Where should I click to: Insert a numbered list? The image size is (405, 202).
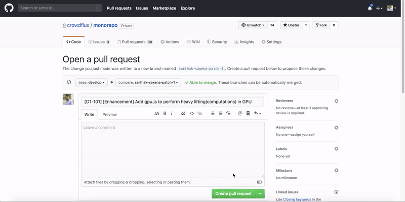220,113
